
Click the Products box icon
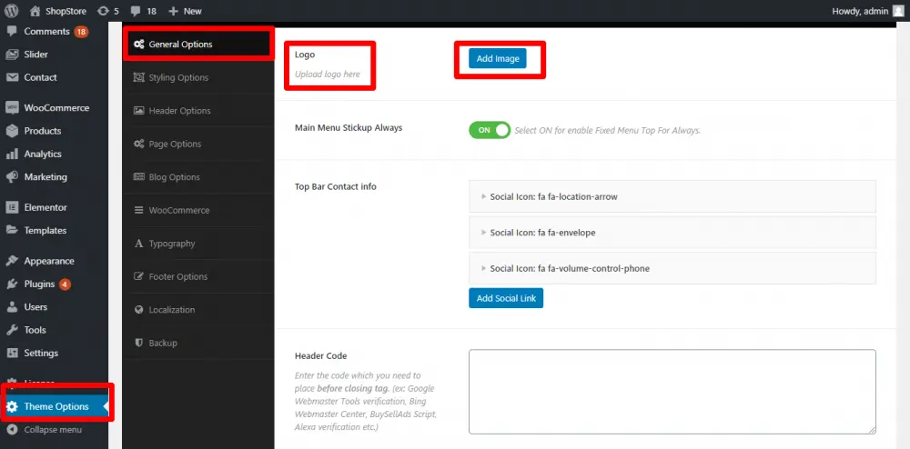12,131
